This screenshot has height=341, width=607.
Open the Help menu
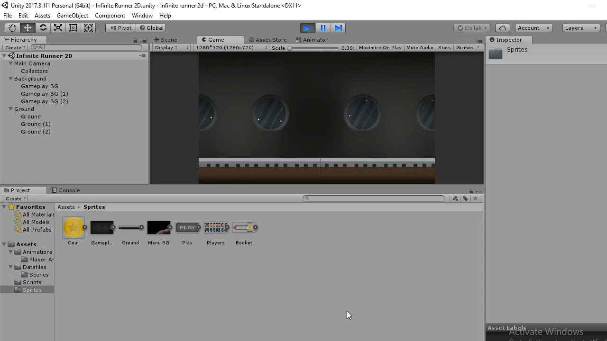coord(165,16)
